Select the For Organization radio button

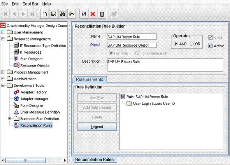point(137,53)
